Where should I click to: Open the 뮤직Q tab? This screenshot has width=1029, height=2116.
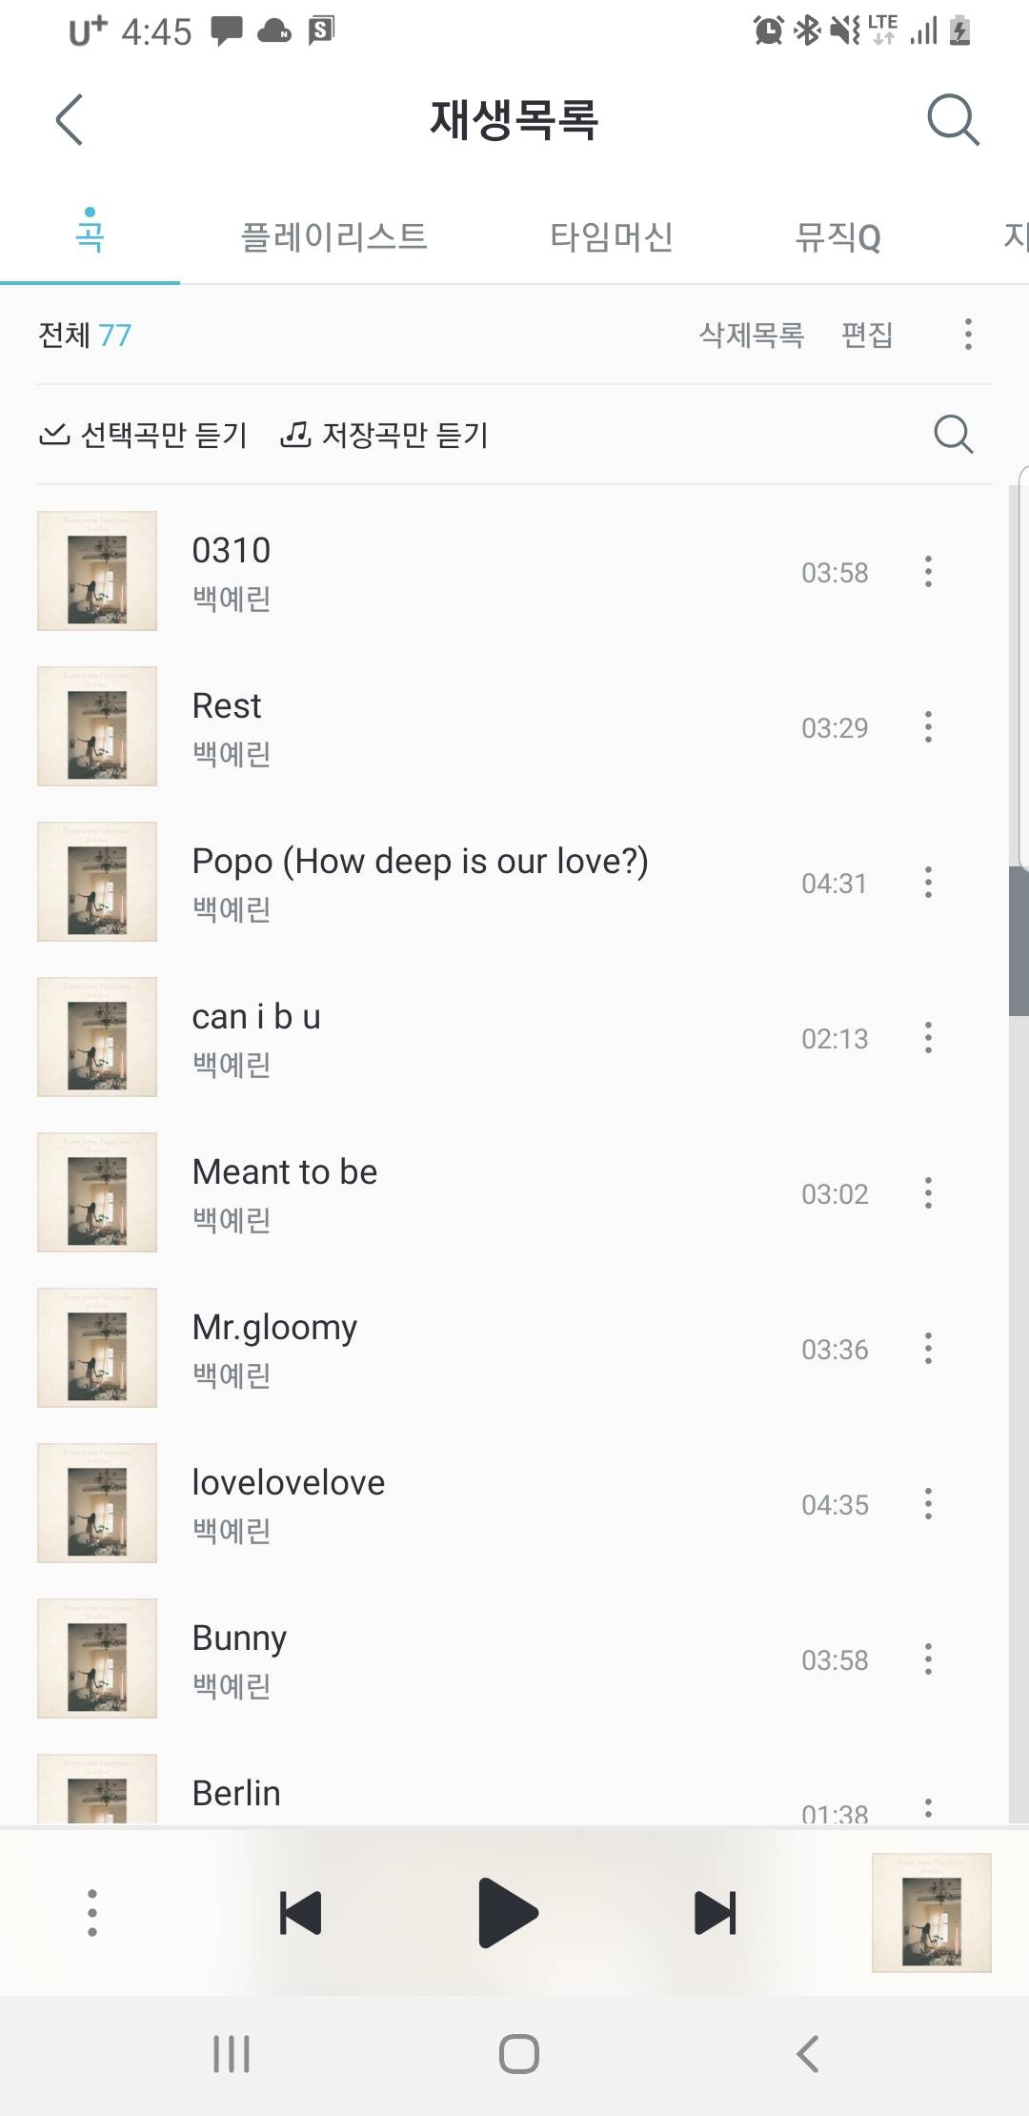pos(837,237)
